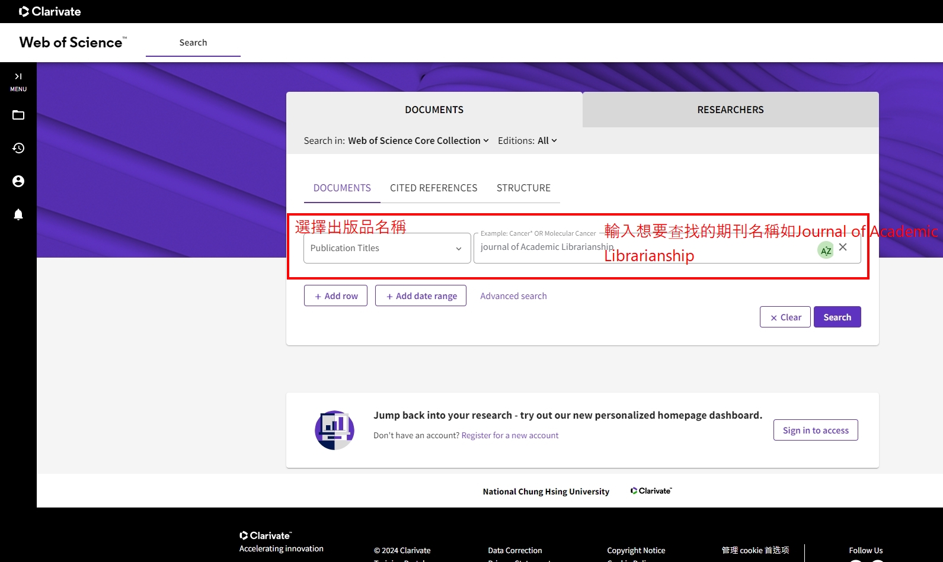Open the Data Correction footer link
This screenshot has height=562, width=943.
(515, 551)
